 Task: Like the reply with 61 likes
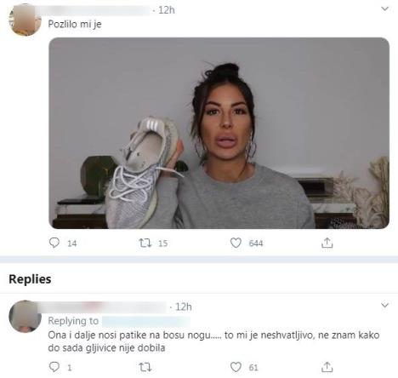coord(236,367)
